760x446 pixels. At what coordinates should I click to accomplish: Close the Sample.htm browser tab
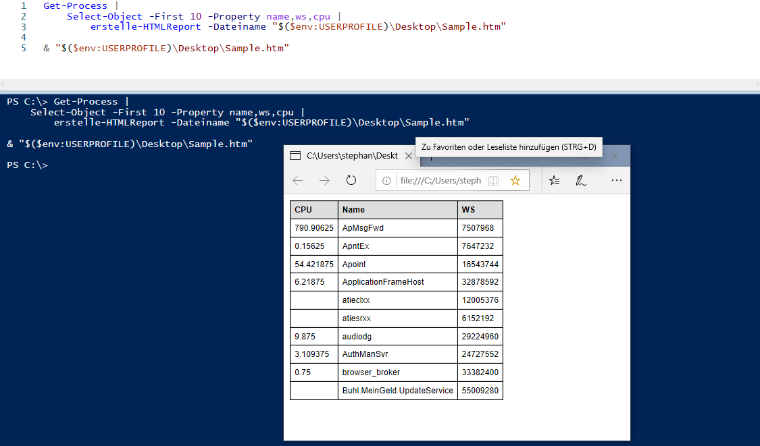(x=408, y=155)
